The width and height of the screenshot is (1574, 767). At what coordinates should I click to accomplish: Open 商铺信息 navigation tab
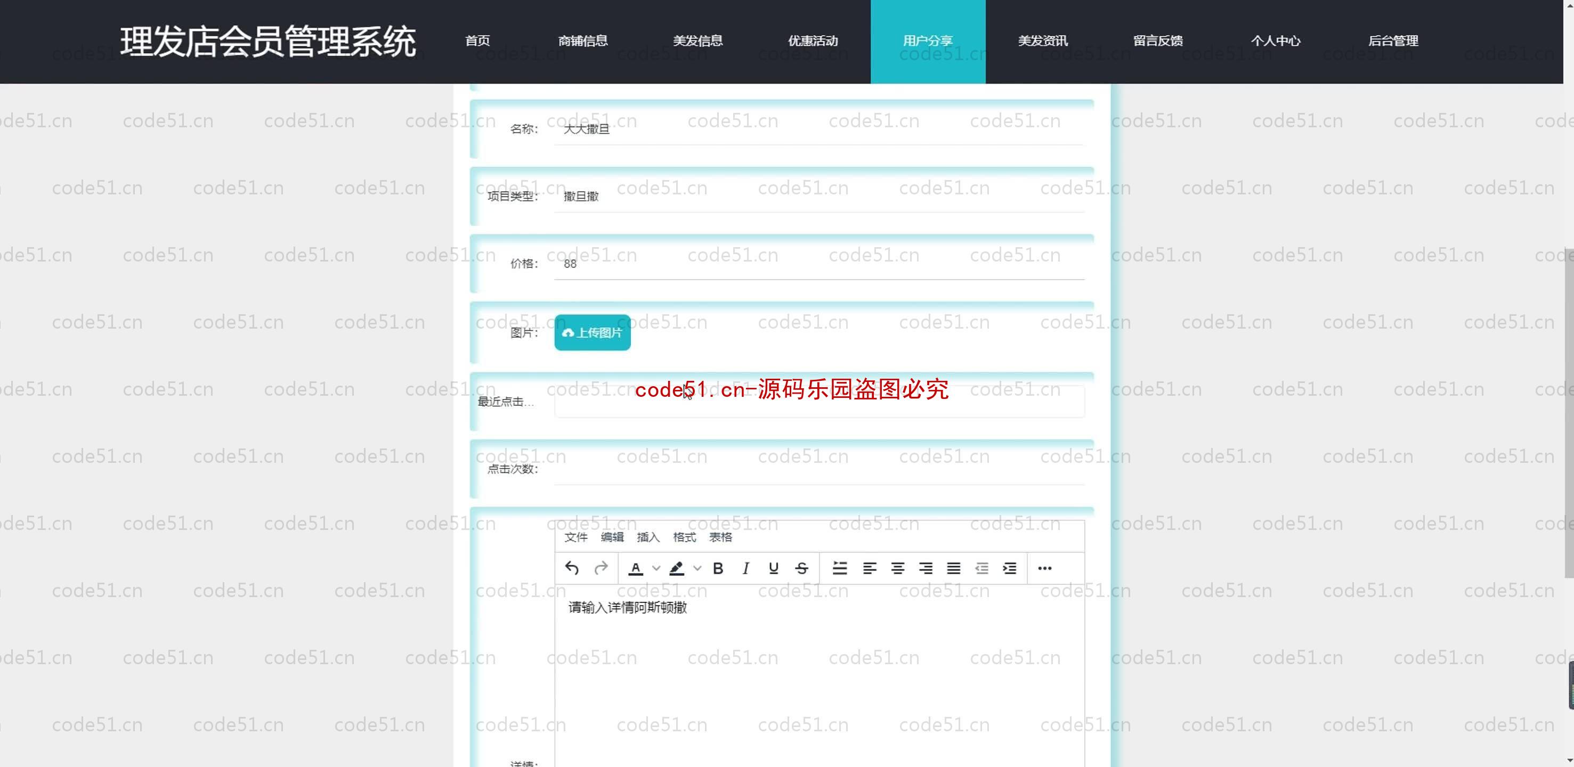coord(583,41)
